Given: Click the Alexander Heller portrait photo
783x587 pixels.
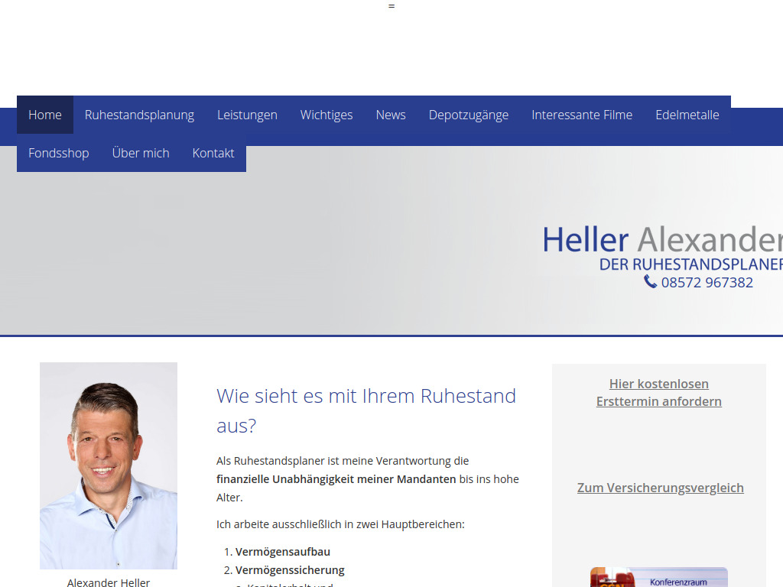Looking at the screenshot, I should pos(108,465).
